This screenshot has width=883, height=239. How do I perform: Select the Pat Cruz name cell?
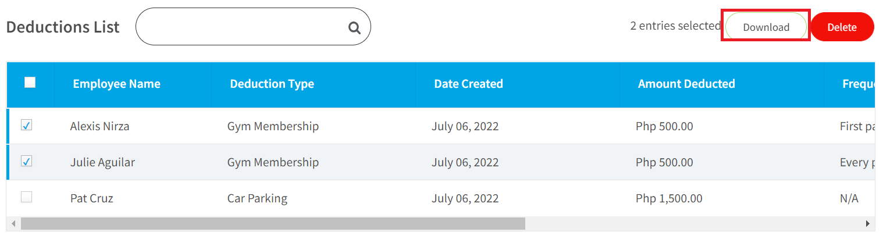(91, 198)
